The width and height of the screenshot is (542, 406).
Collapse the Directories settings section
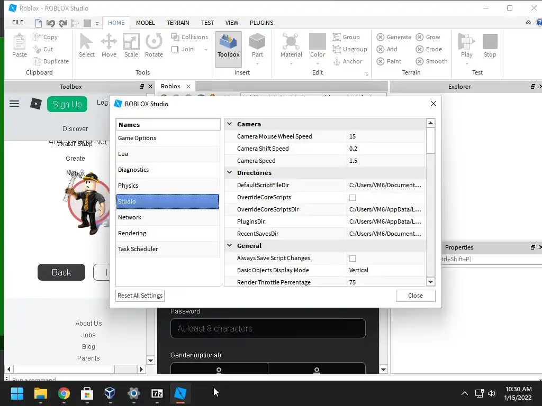(x=230, y=172)
